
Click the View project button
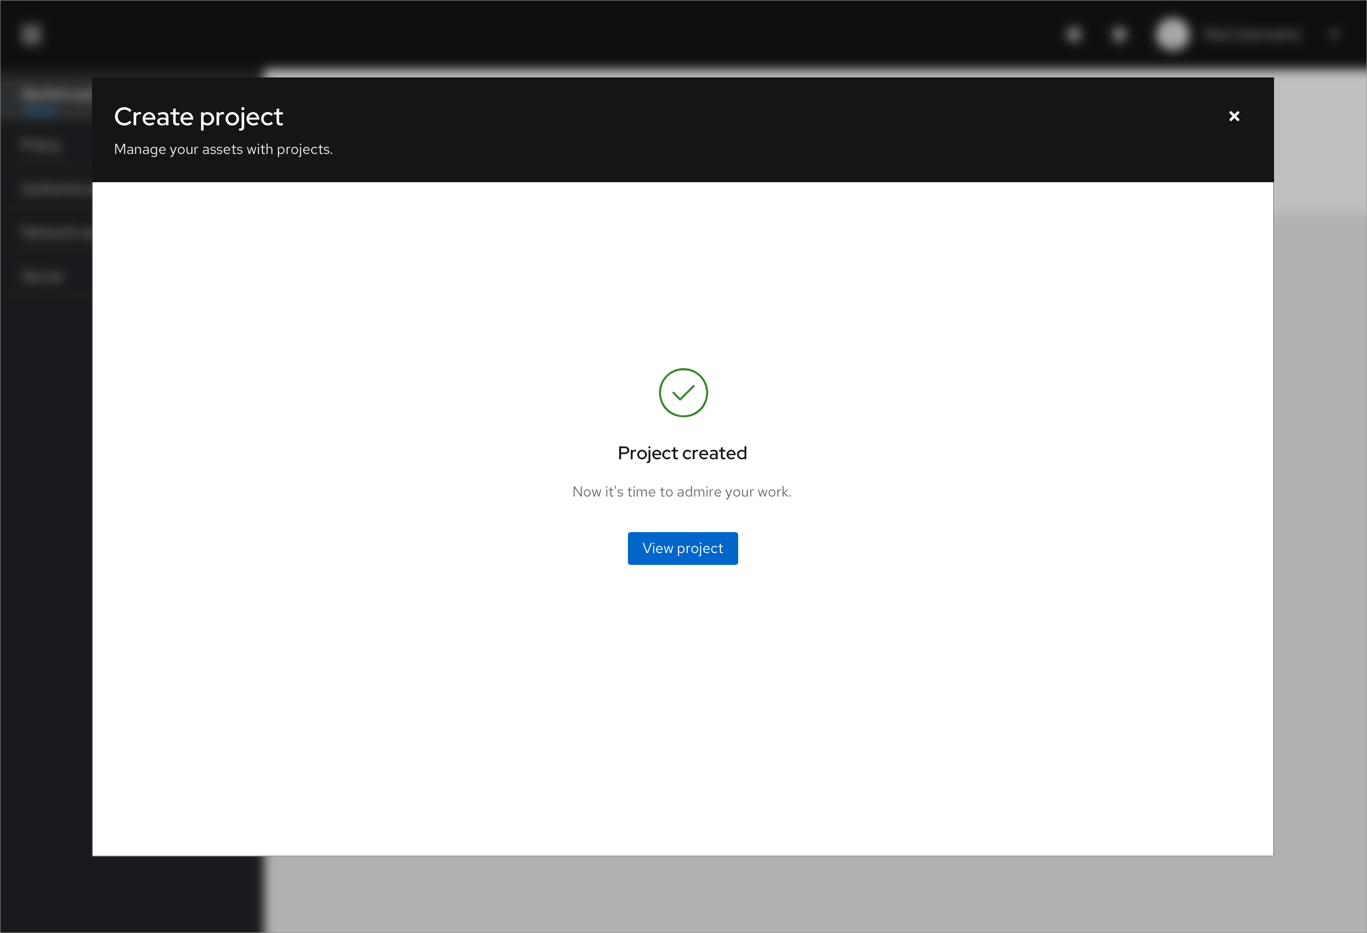[x=682, y=548]
